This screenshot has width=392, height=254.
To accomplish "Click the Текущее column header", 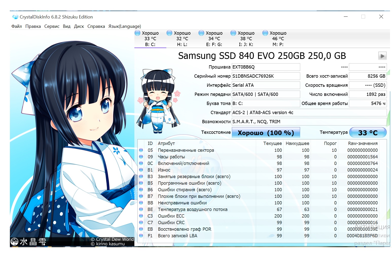I will point(273,143).
